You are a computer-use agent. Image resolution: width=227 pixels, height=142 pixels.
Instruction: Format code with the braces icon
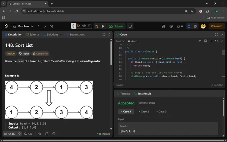click(x=211, y=41)
